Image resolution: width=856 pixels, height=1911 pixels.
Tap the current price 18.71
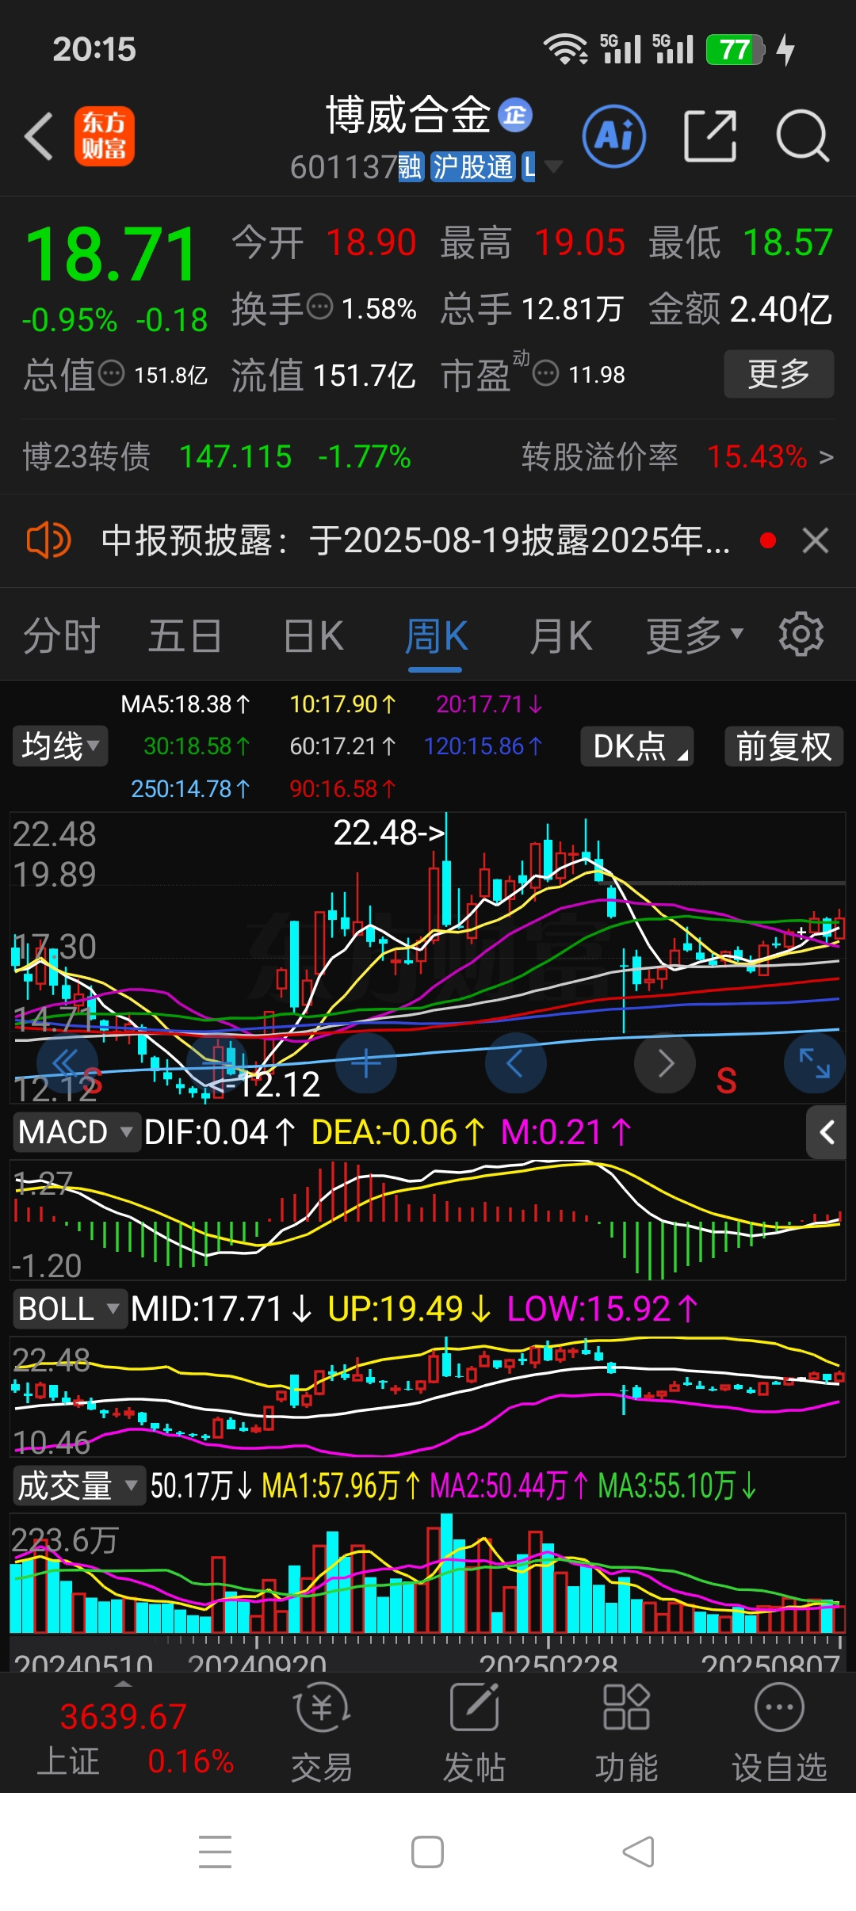111,254
